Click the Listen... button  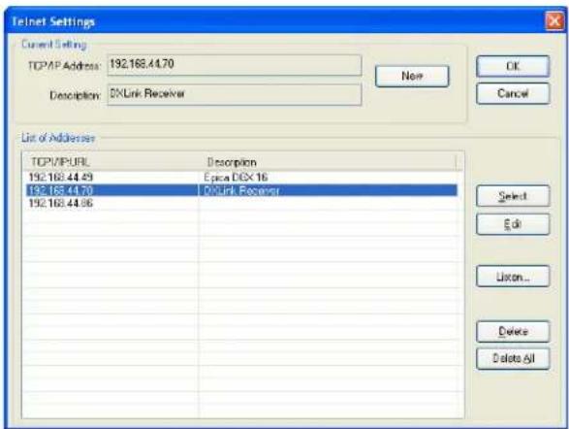pos(513,277)
